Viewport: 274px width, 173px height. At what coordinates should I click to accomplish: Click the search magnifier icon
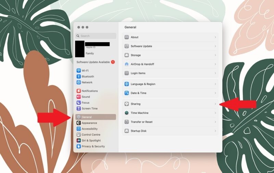point(78,36)
